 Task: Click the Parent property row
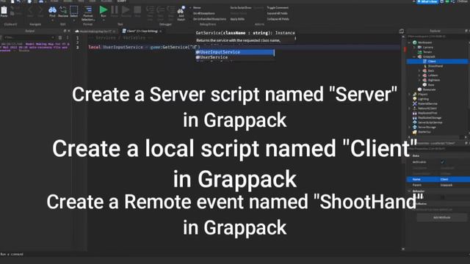438,185
